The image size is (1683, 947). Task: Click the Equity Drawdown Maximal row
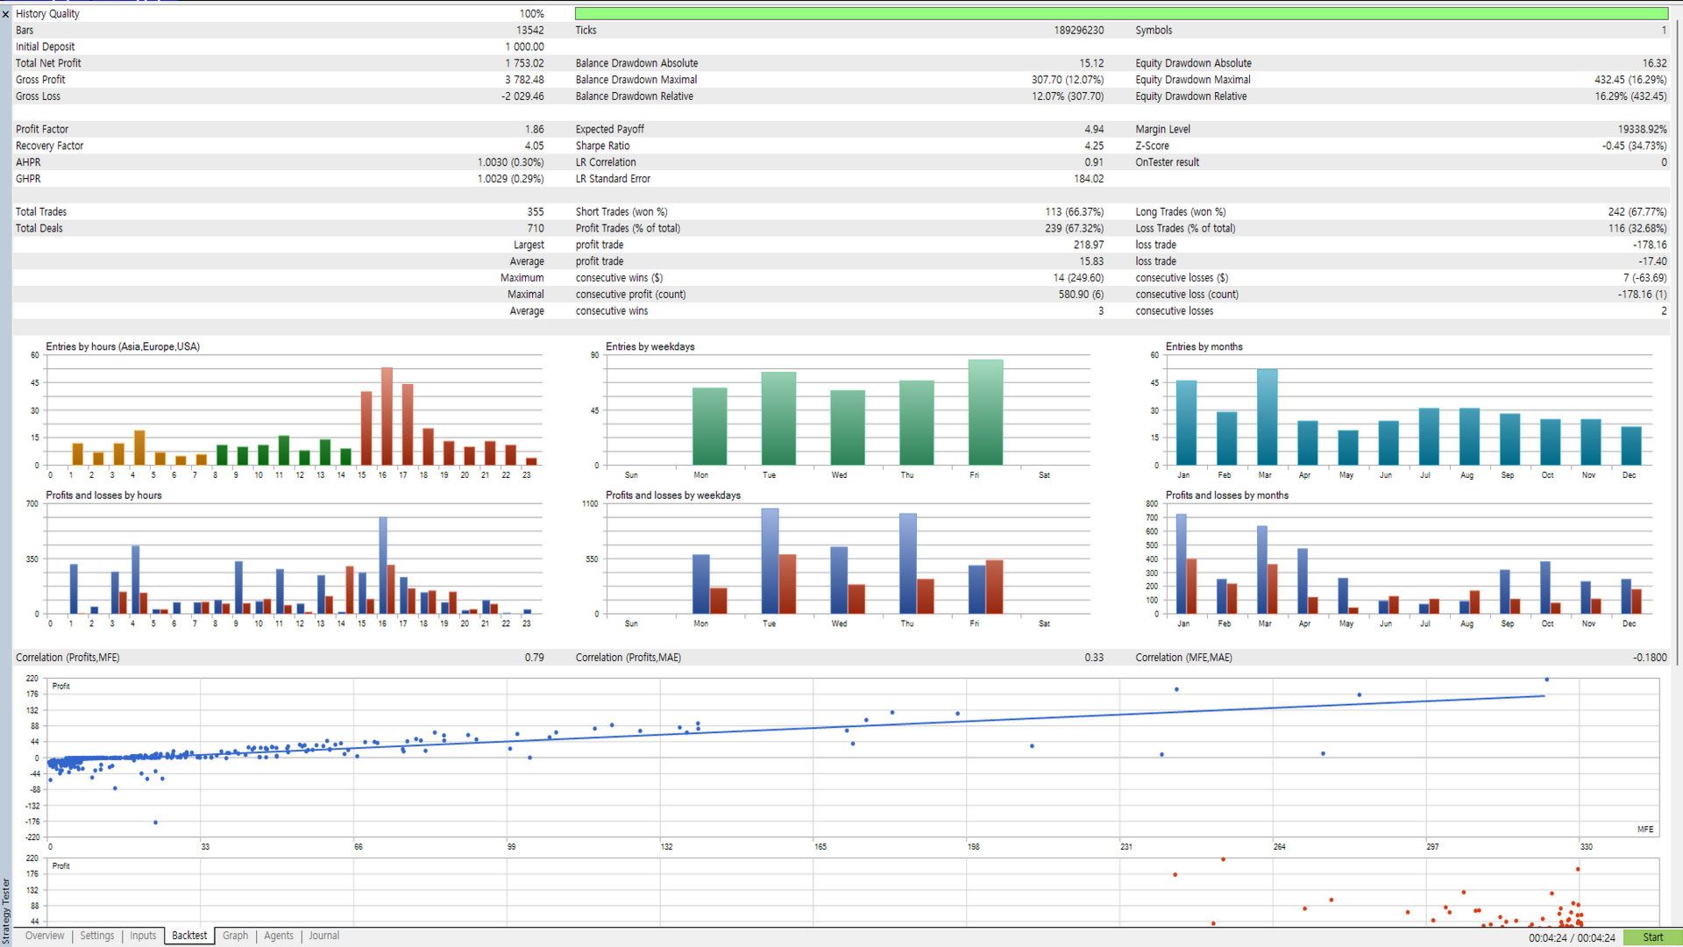[x=1400, y=80]
